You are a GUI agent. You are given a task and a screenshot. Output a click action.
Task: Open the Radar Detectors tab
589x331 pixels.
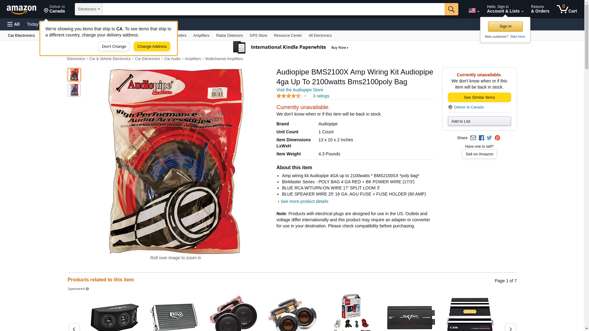(x=229, y=36)
